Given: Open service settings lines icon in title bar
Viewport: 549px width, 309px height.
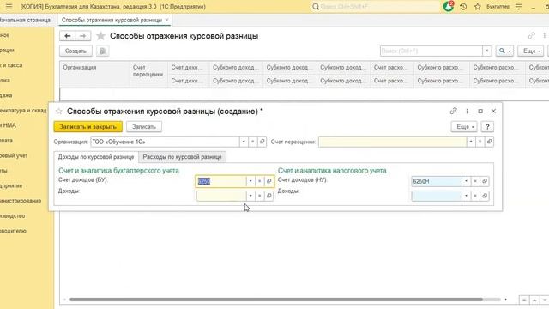Looking at the screenshot, I should pos(518,7).
